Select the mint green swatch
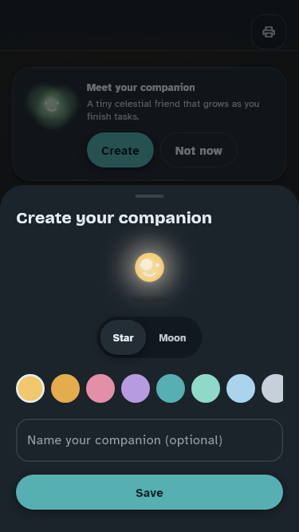Viewport: 299px width, 532px height. tap(206, 388)
